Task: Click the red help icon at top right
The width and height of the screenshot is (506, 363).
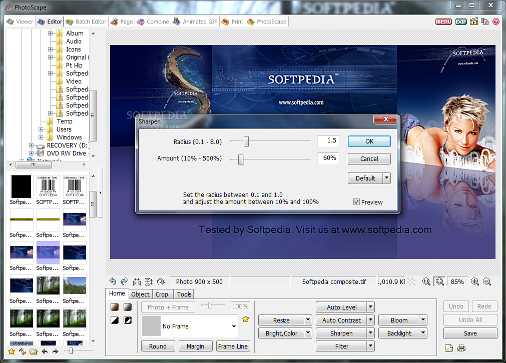Action: [x=496, y=21]
